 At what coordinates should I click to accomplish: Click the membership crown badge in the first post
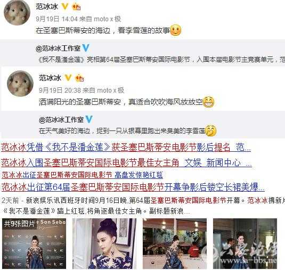(x=76, y=7)
